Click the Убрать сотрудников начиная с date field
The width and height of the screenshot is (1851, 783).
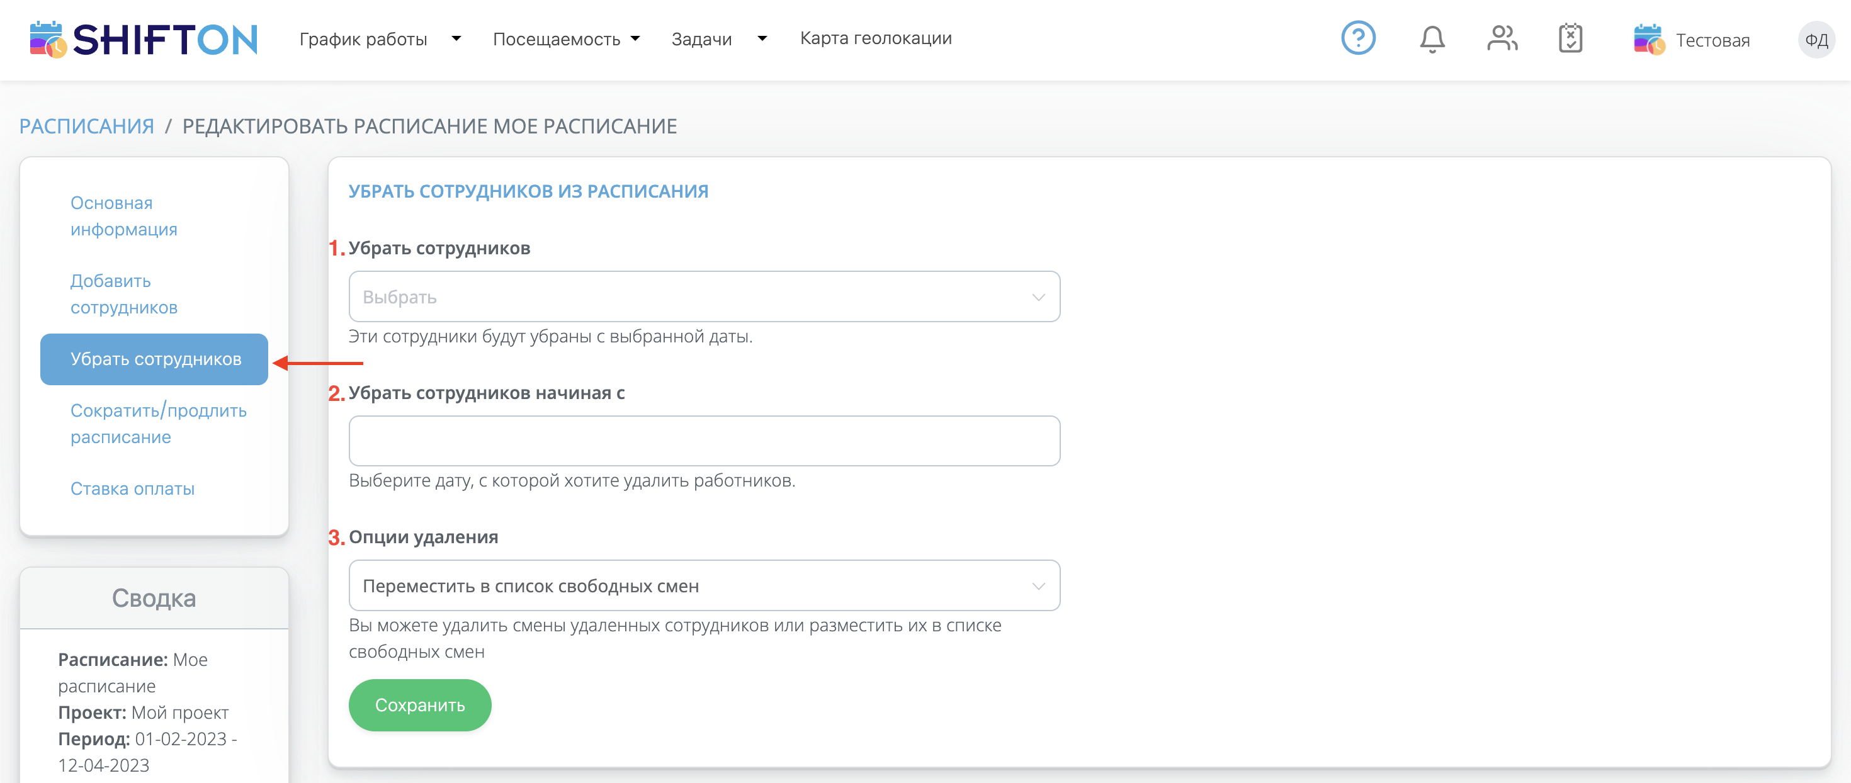click(704, 441)
